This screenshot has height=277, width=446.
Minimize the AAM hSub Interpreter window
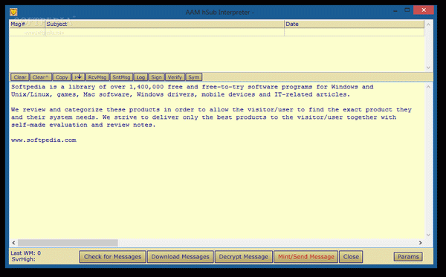pyautogui.click(x=395, y=11)
